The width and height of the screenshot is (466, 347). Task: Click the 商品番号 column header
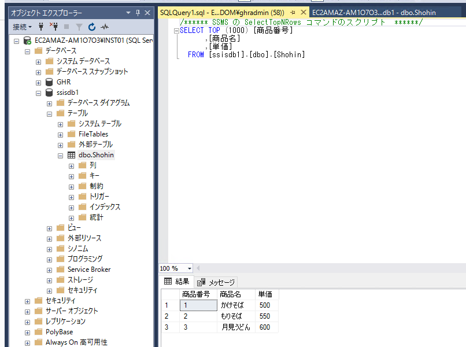click(x=198, y=294)
